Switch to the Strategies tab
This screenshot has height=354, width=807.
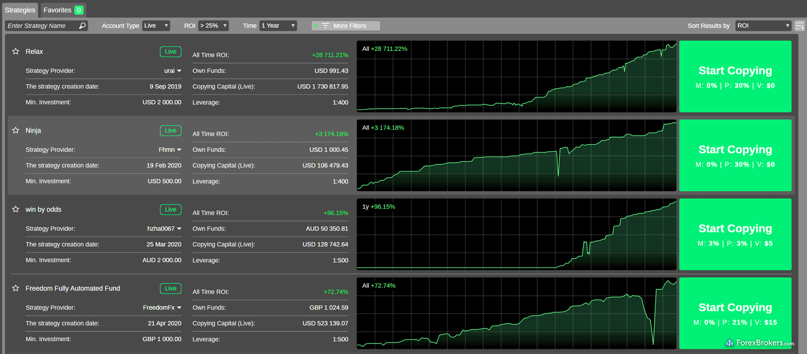click(20, 10)
